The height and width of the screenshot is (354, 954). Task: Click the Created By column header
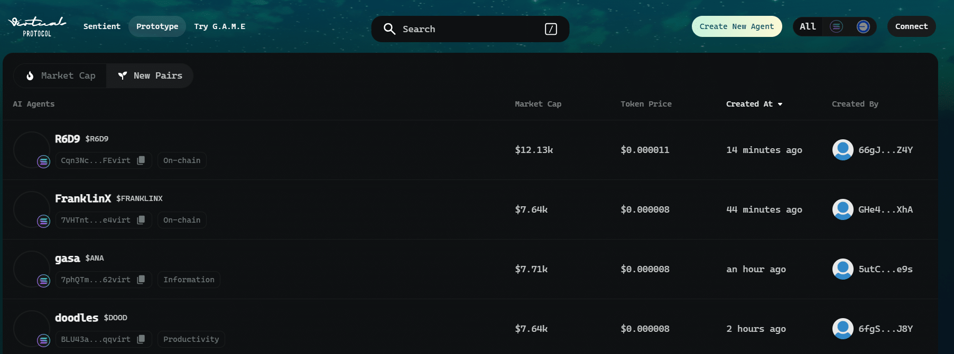[855, 104]
